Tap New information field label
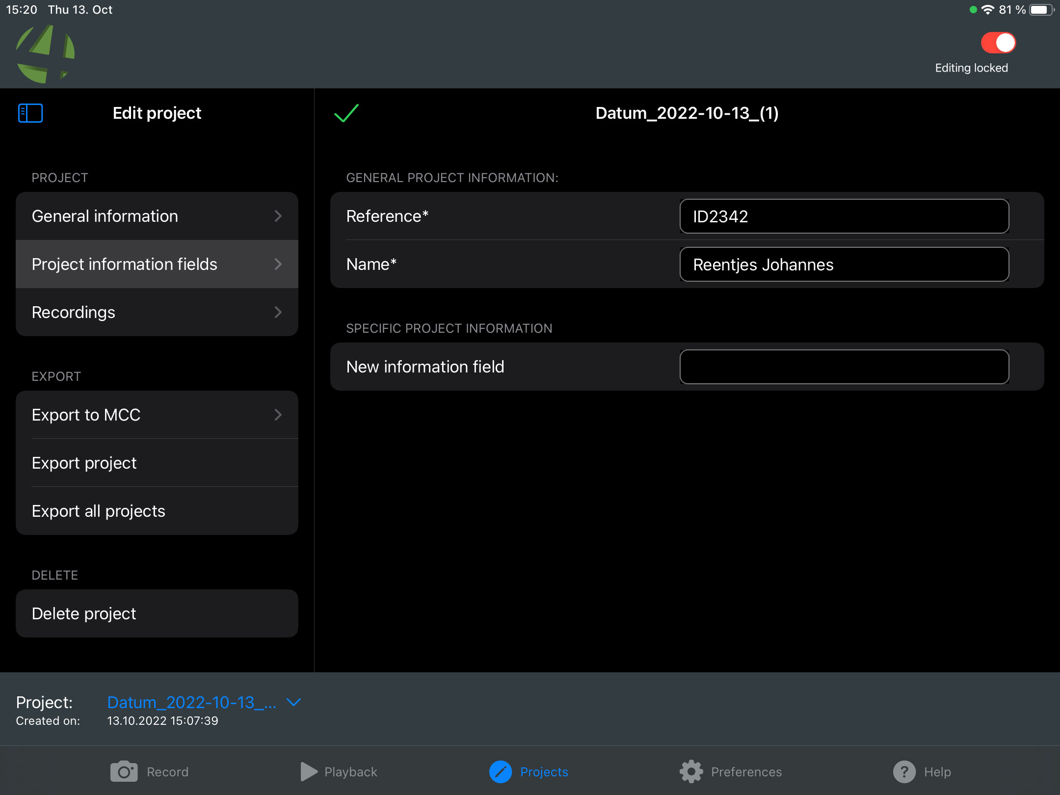Screen dimensions: 1060x795 425,367
